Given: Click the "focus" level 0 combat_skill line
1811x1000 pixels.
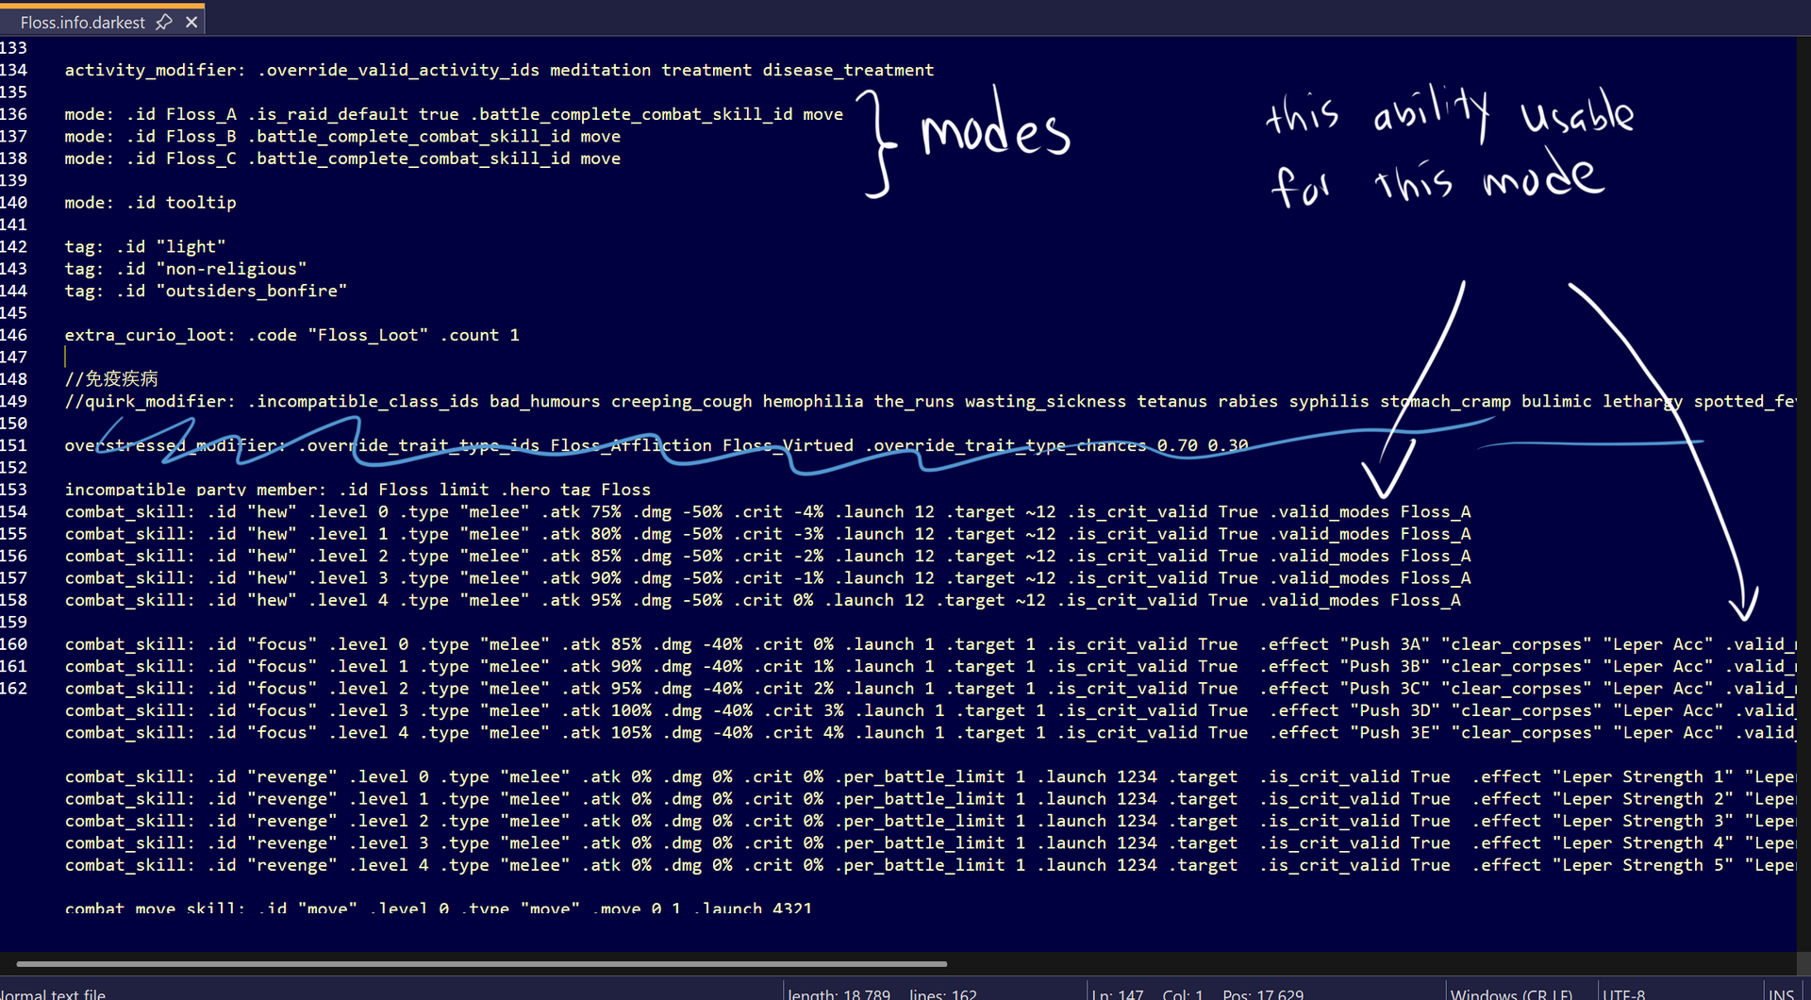Looking at the screenshot, I should pyautogui.click(x=930, y=644).
